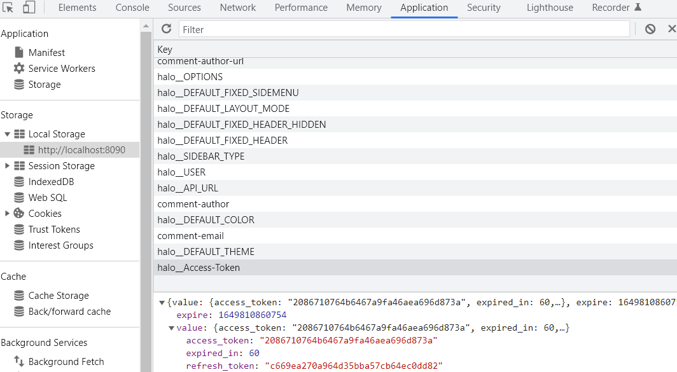The width and height of the screenshot is (677, 372).
Task: Open Cache Storage entry
Action: coord(59,296)
